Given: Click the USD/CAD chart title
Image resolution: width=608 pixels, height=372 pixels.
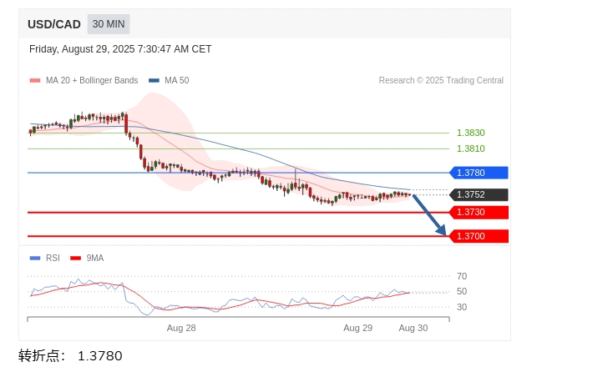Looking at the screenshot, I should click(x=54, y=24).
